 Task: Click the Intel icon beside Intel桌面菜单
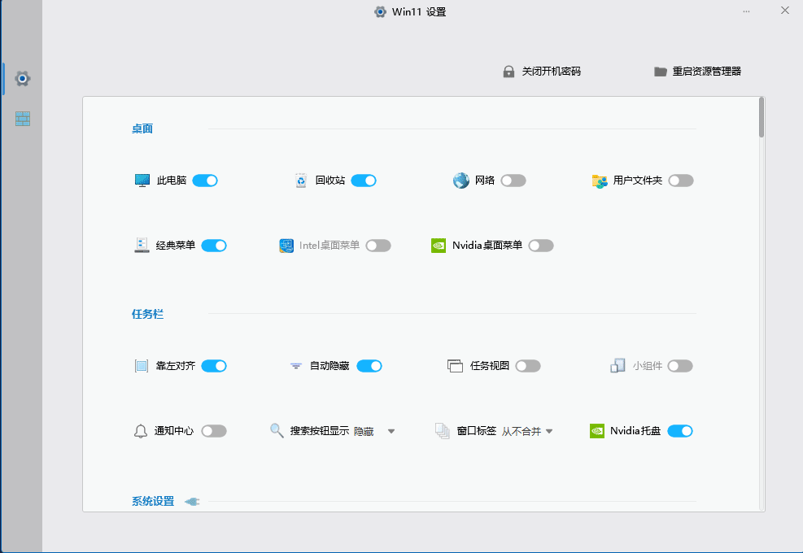(286, 245)
